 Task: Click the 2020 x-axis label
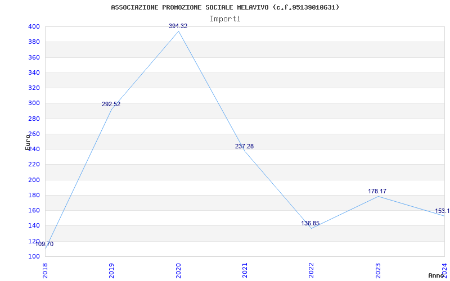(x=178, y=270)
